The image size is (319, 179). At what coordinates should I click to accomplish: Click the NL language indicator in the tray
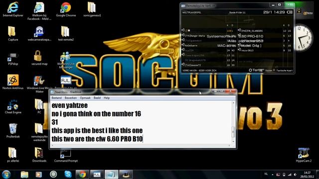(266, 174)
